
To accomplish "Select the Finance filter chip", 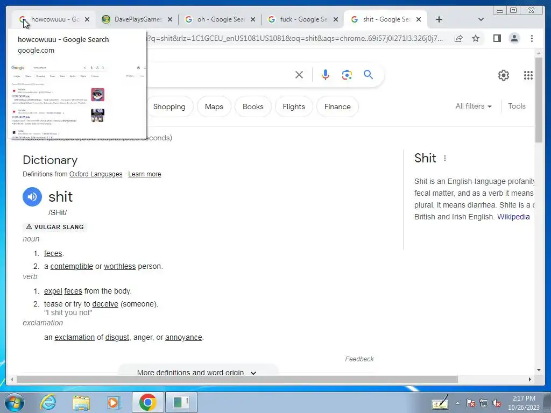I will point(337,107).
